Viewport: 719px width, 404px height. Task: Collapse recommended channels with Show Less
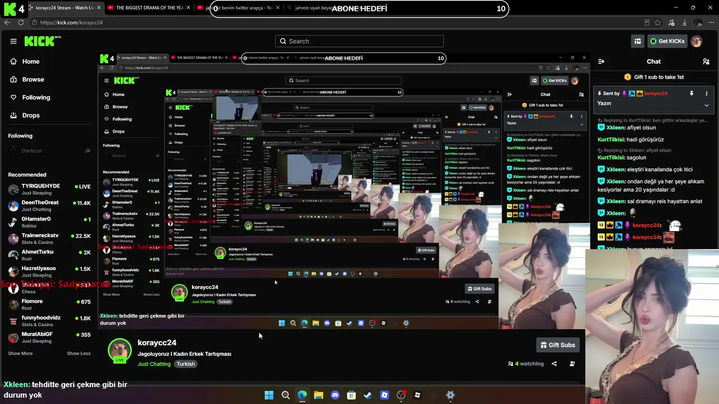coord(79,353)
